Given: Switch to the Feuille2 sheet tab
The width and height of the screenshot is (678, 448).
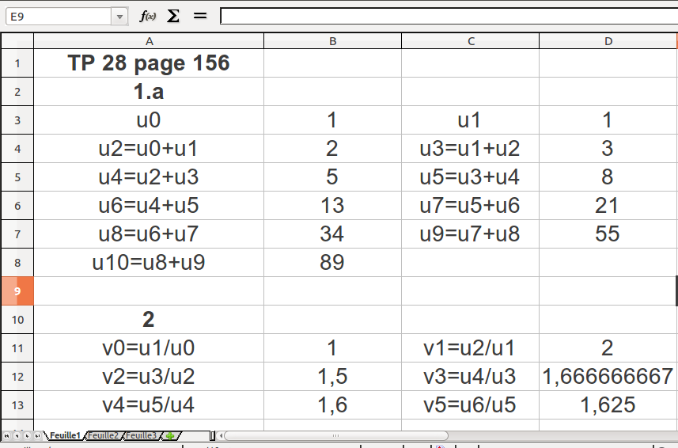Looking at the screenshot, I should 103,435.
